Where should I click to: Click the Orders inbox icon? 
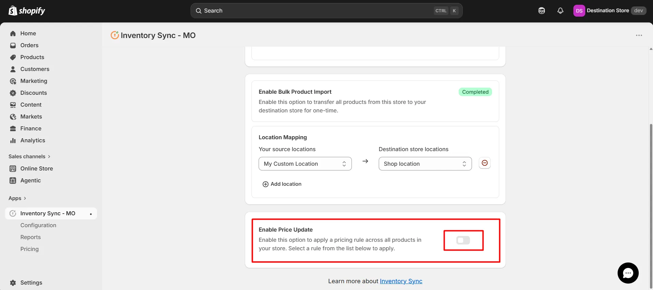pyautogui.click(x=13, y=45)
